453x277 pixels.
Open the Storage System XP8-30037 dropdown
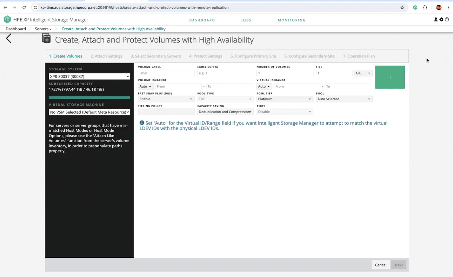(x=89, y=77)
